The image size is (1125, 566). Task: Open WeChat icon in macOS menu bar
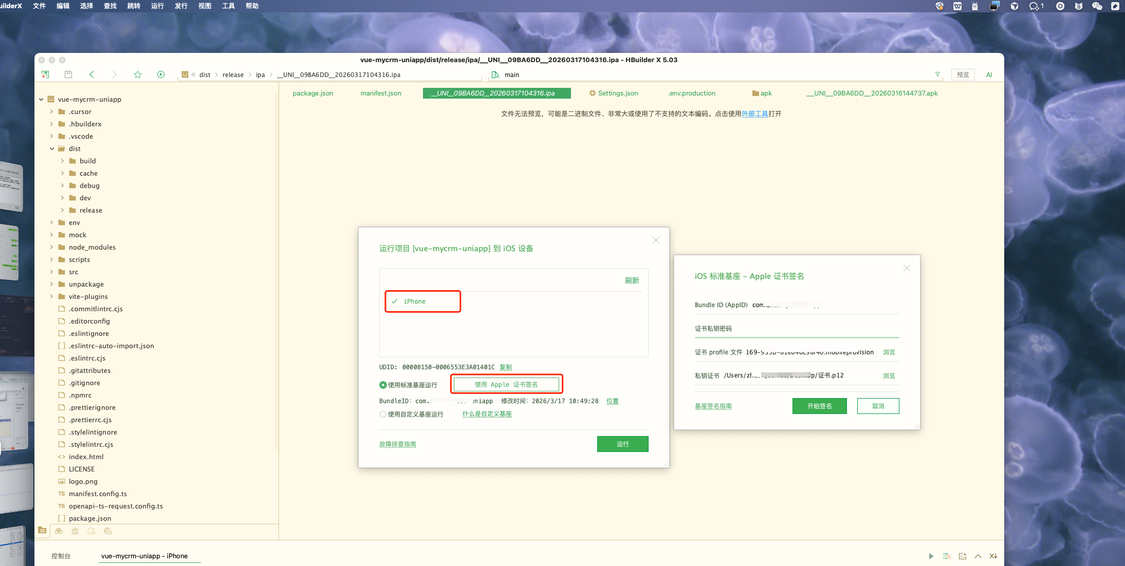[1097, 6]
